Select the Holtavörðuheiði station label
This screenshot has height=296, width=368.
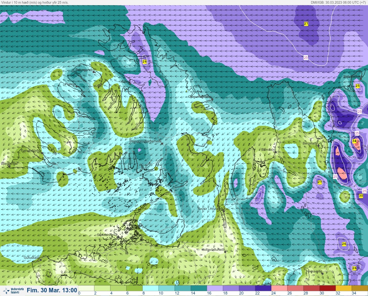click(213, 250)
